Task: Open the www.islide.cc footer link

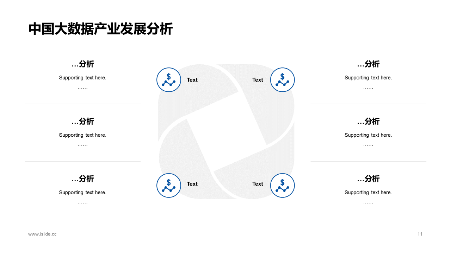Action: click(42, 234)
